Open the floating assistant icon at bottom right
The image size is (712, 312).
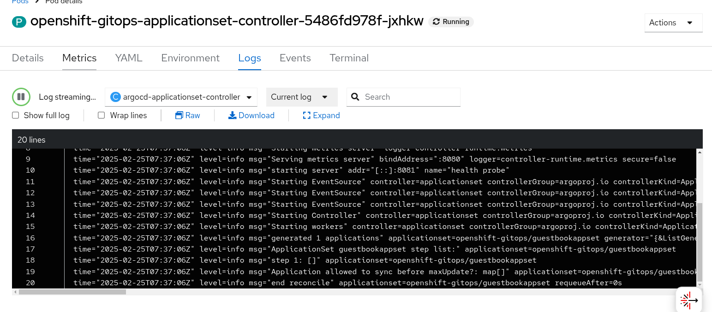pos(689,300)
